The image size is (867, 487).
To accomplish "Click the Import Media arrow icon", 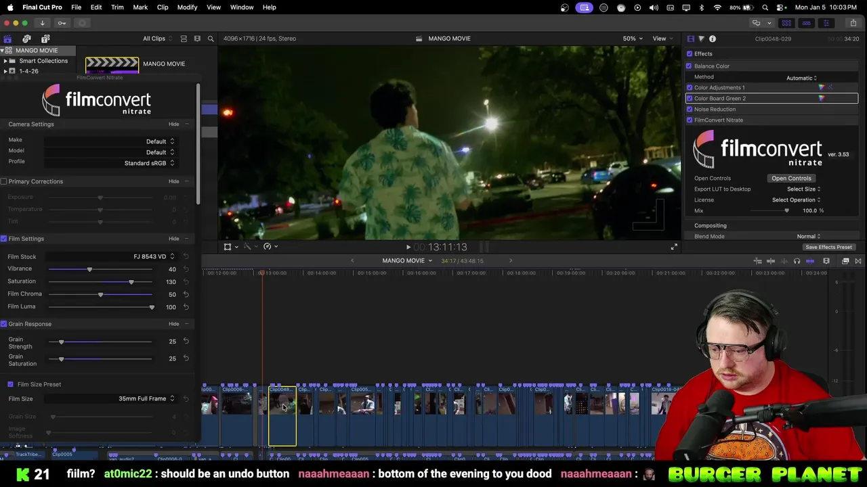I will [42, 23].
